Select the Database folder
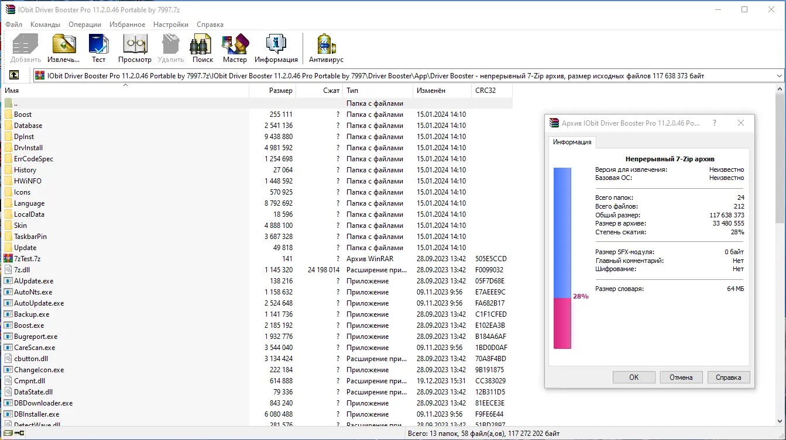This screenshot has height=440, width=786. point(27,125)
